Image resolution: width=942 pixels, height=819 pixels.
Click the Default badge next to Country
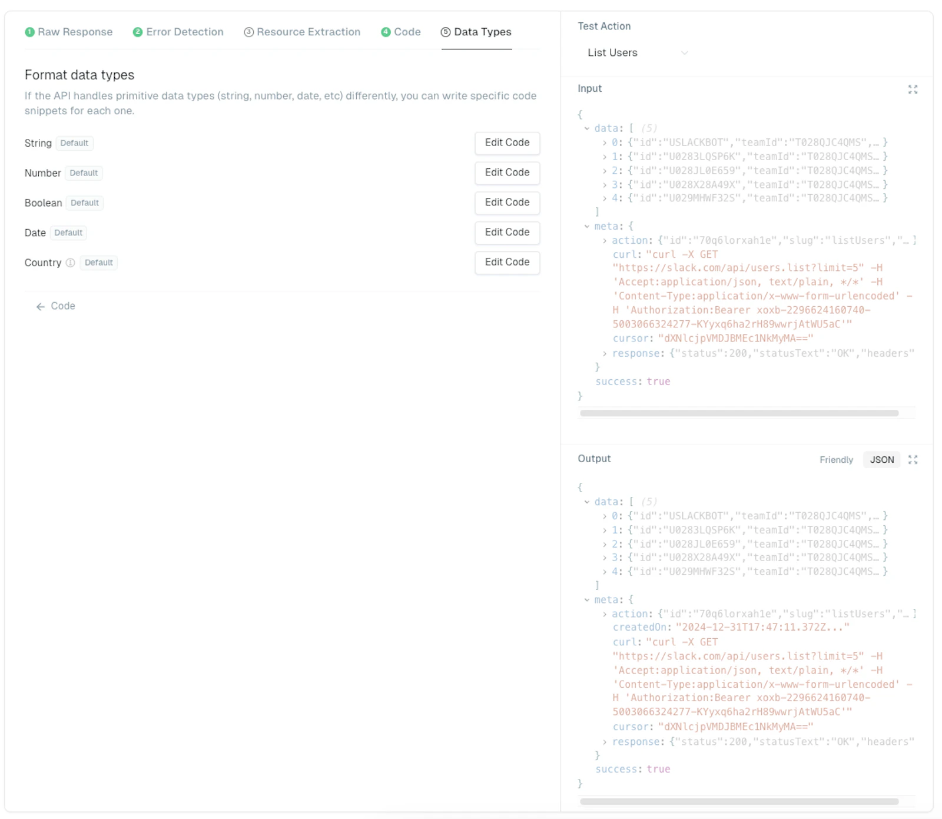coord(98,263)
